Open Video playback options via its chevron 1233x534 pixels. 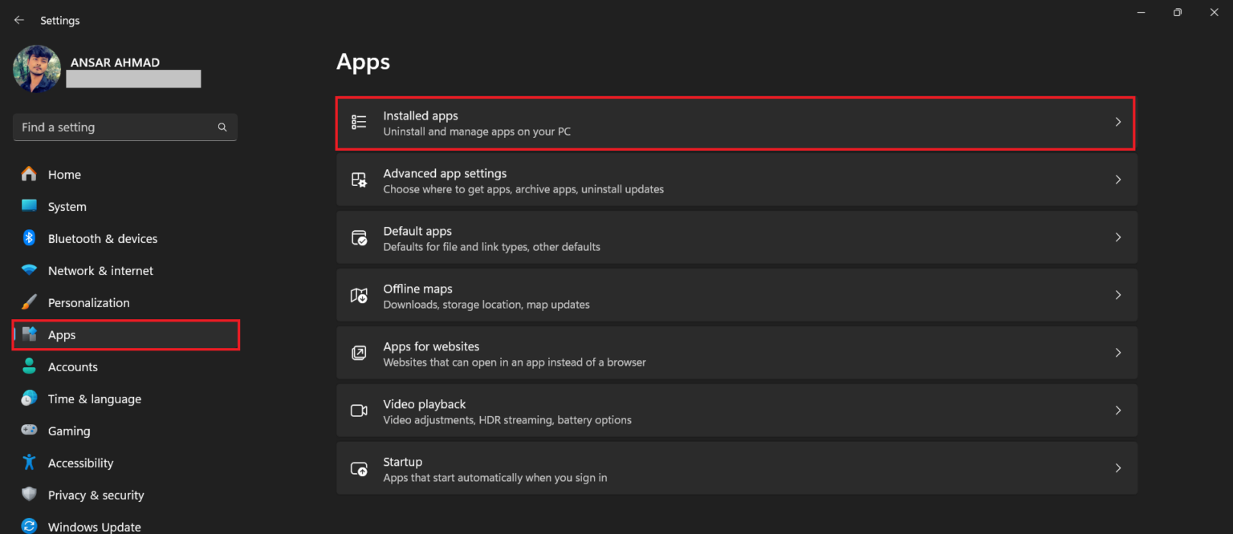[1117, 410]
